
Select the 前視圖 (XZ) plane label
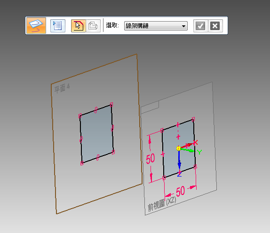pyautogui.click(x=162, y=204)
